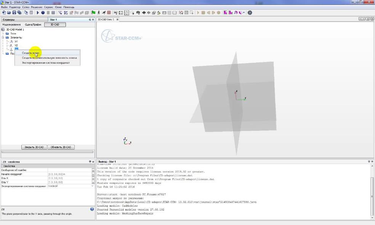Collapse the Элементы tree folder
This screenshot has height=225, width=375.
[x=3, y=37]
